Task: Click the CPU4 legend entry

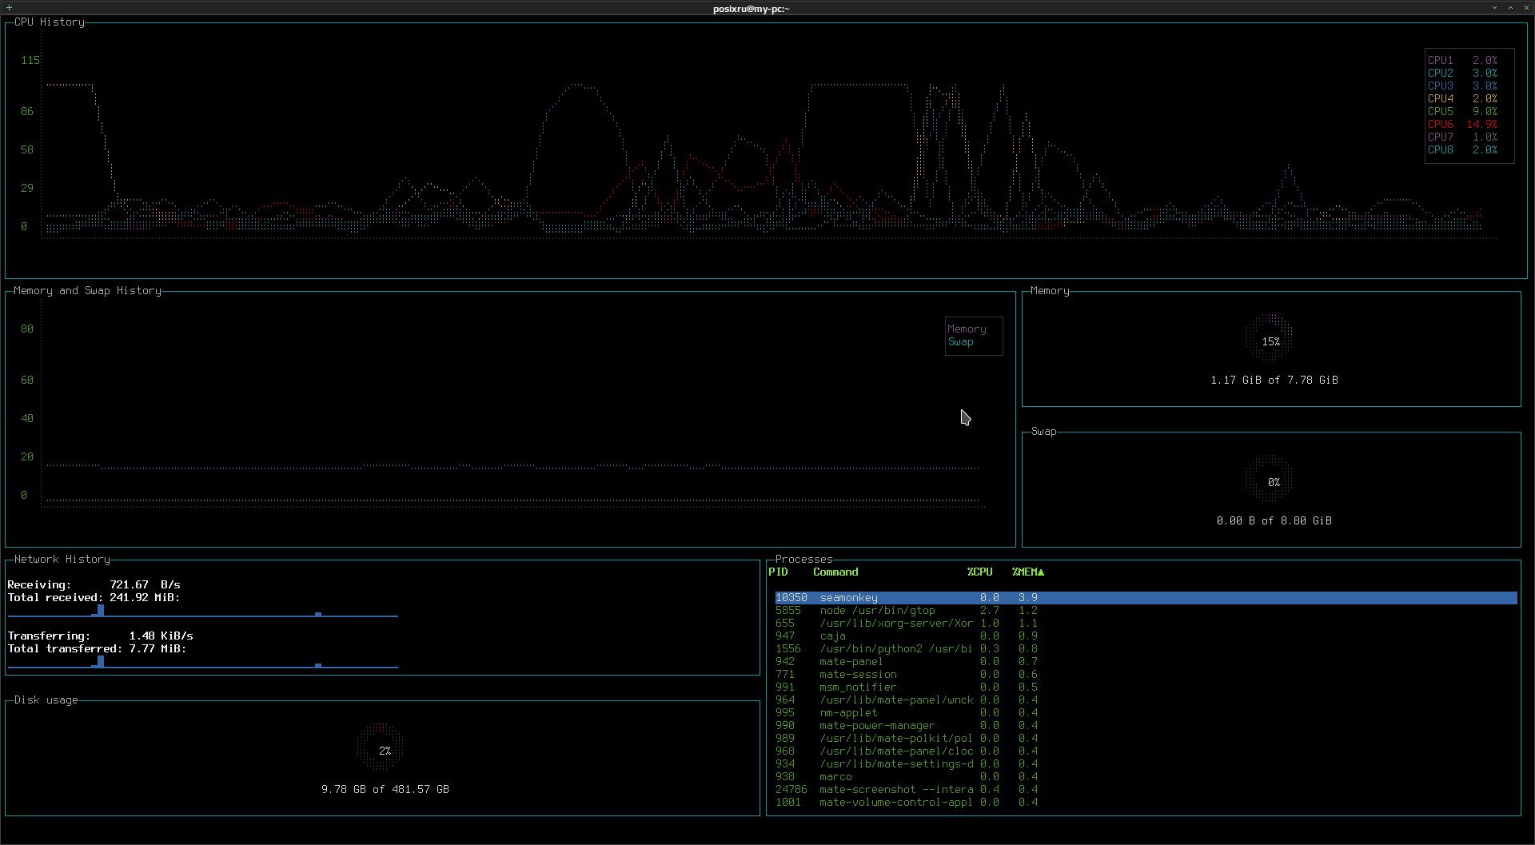Action: coord(1462,99)
